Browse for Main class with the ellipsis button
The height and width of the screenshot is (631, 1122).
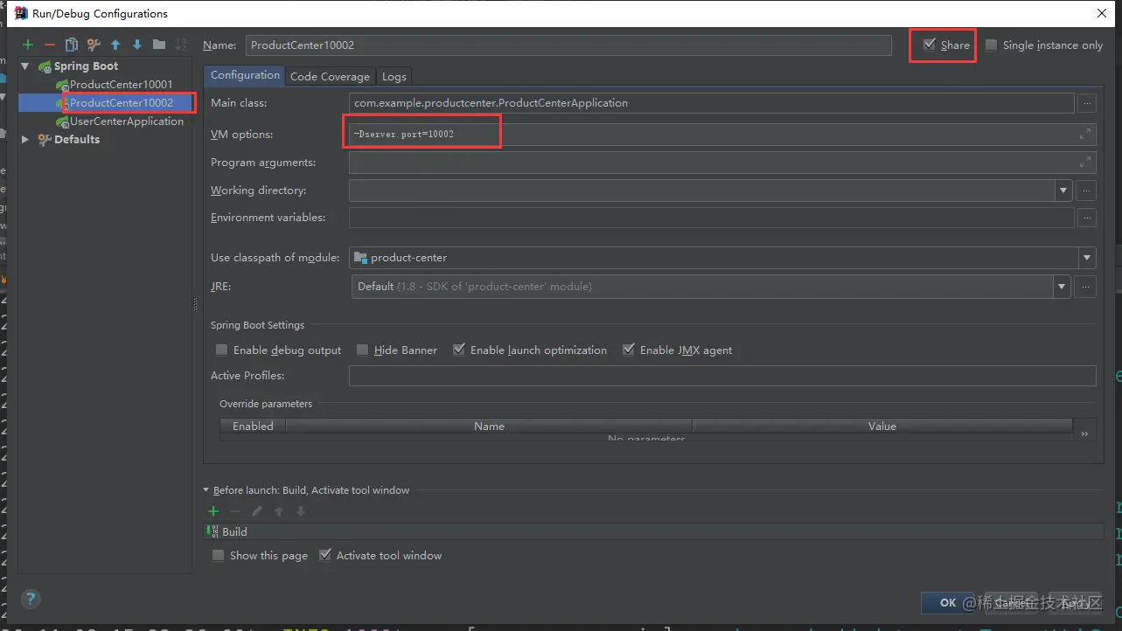pyautogui.click(x=1087, y=103)
